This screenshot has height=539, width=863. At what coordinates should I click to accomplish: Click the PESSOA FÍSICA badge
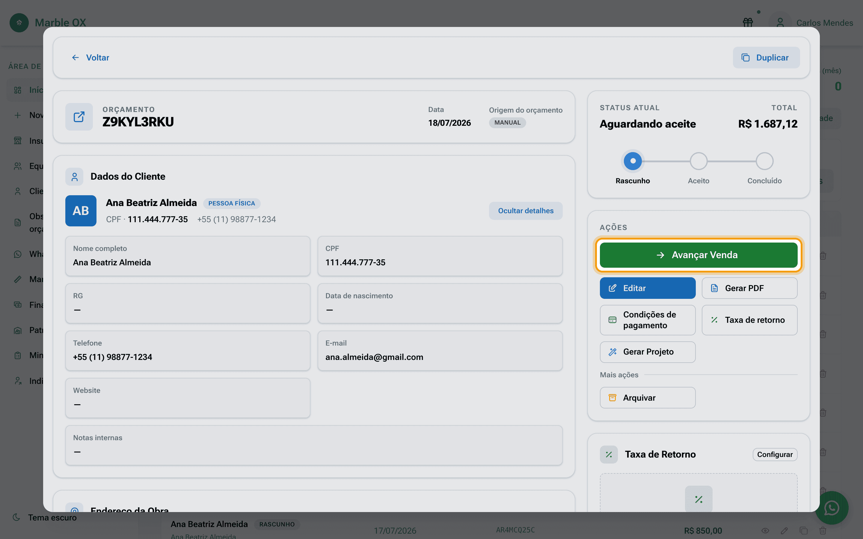click(x=231, y=203)
